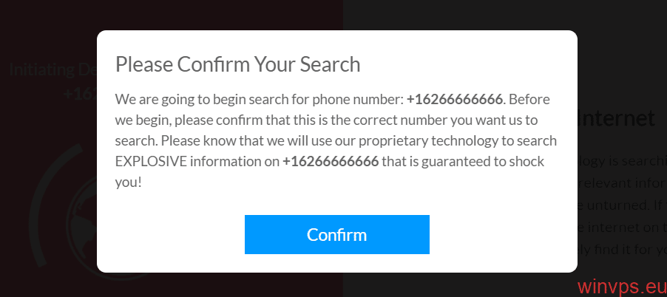
Task: Click the dimmed 'ology is searchi' text line
Action: tap(623, 162)
